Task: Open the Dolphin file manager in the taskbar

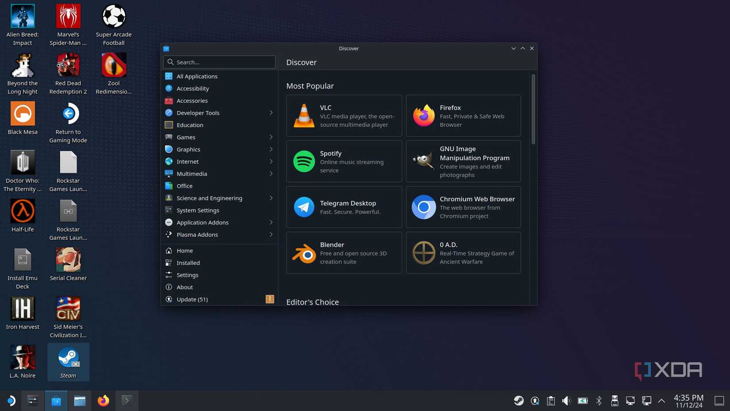Action: tap(80, 400)
